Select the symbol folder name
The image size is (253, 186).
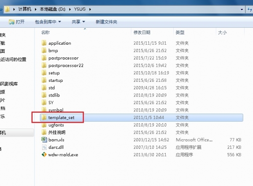coord(56,110)
